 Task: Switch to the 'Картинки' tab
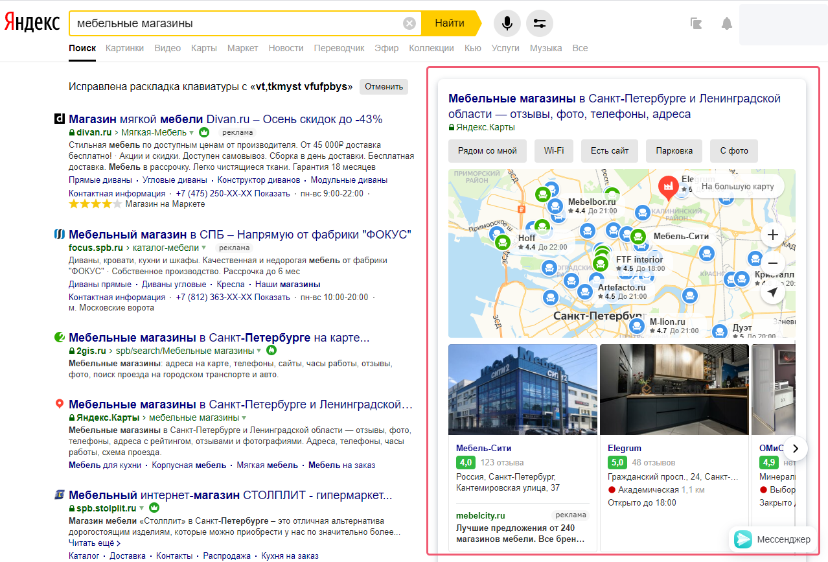(124, 48)
